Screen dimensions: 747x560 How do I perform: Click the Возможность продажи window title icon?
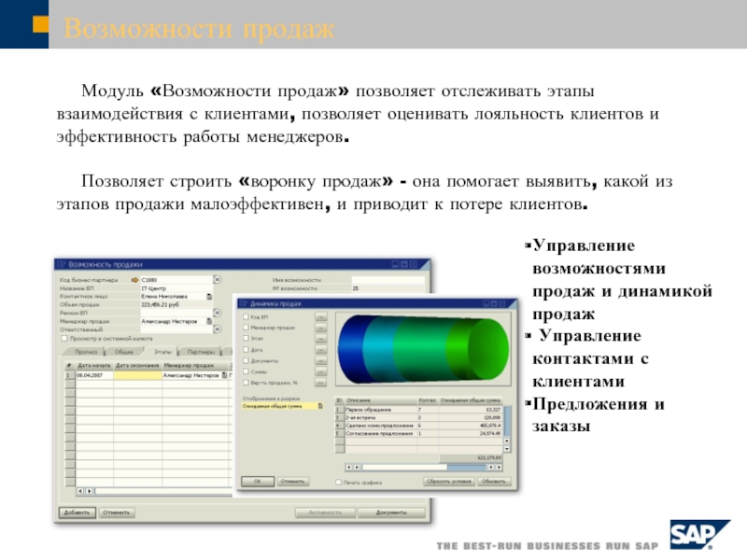(x=62, y=264)
